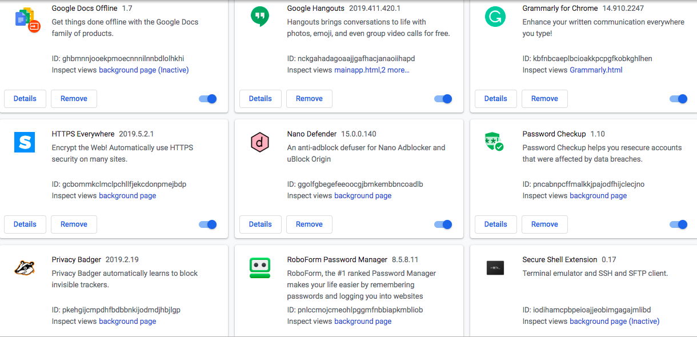This screenshot has width=697, height=337.
Task: Click the Privacy Badger title text
Action: 77,260
